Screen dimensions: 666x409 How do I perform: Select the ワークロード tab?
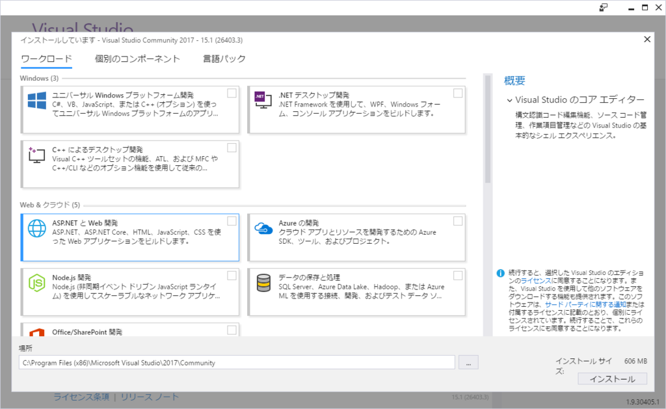click(46, 59)
